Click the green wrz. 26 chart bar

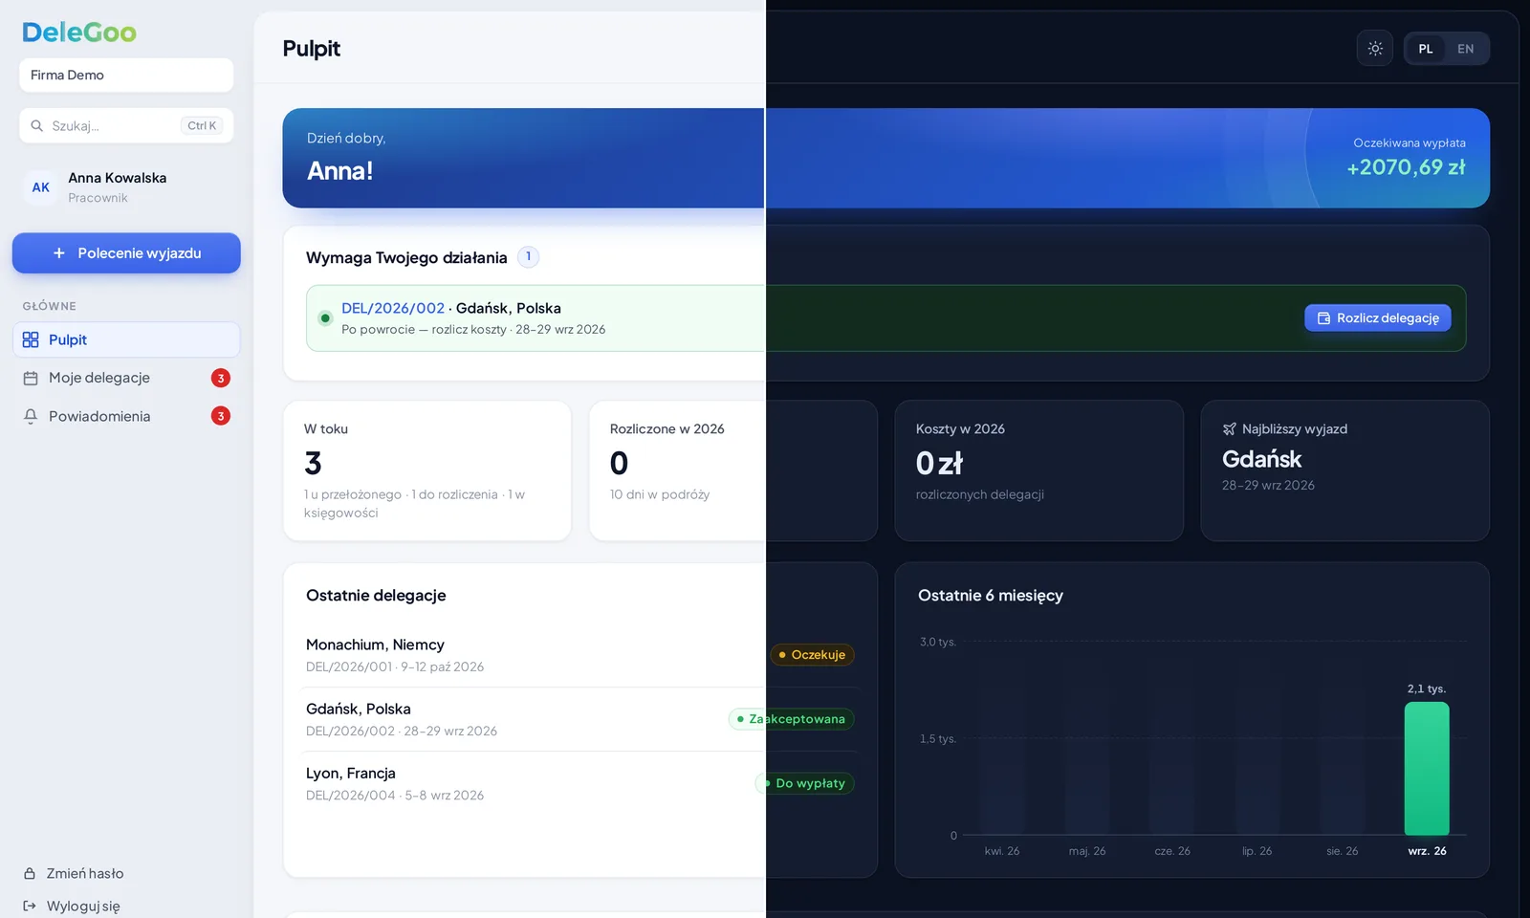[x=1427, y=769]
